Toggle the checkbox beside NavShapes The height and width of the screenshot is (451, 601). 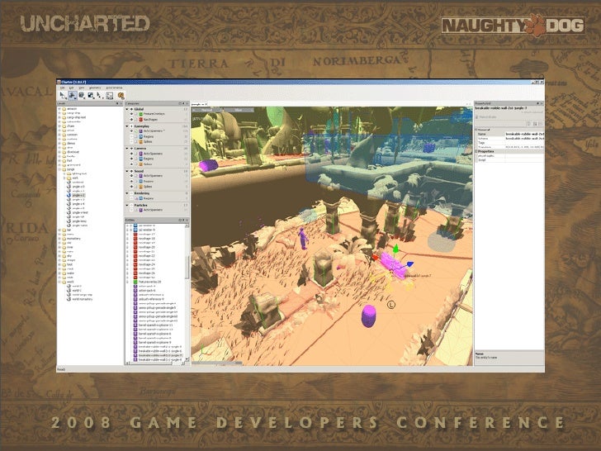pos(136,120)
